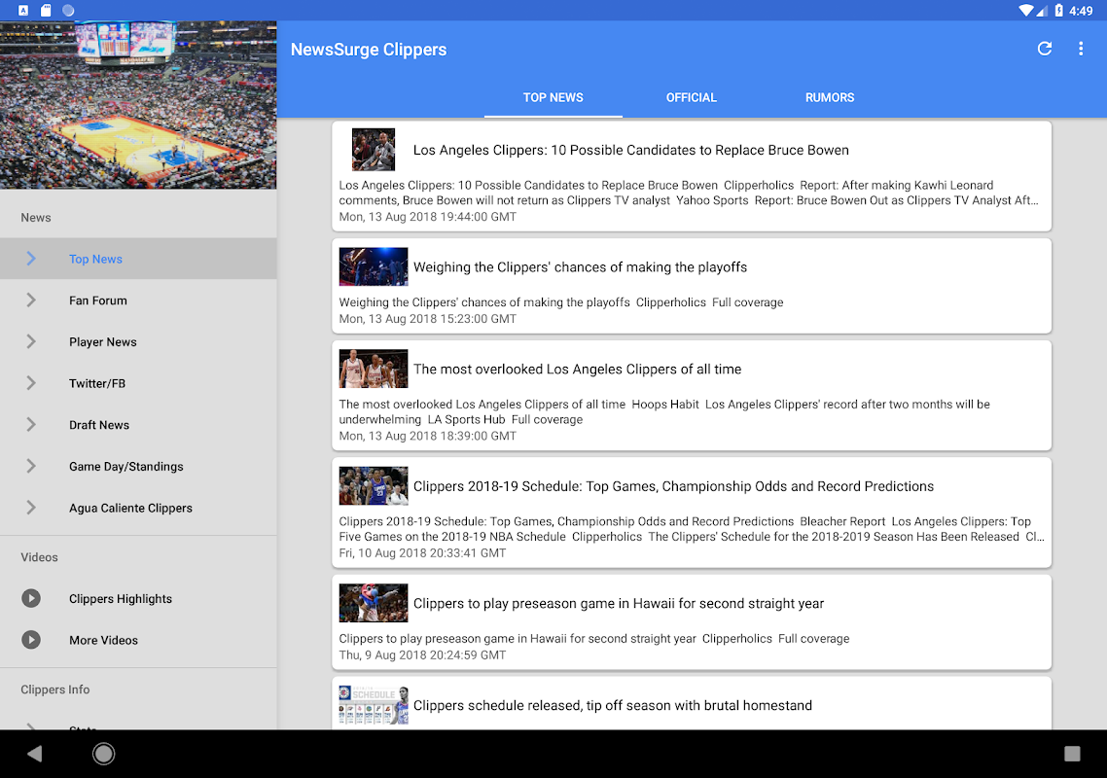Open Draft News section
The width and height of the screenshot is (1107, 778).
[x=138, y=425]
